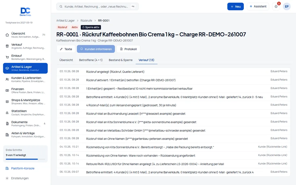This screenshot has width=296, height=185.
Task: Click the bell icon on Kunden informieren
Action: coord(82,49)
